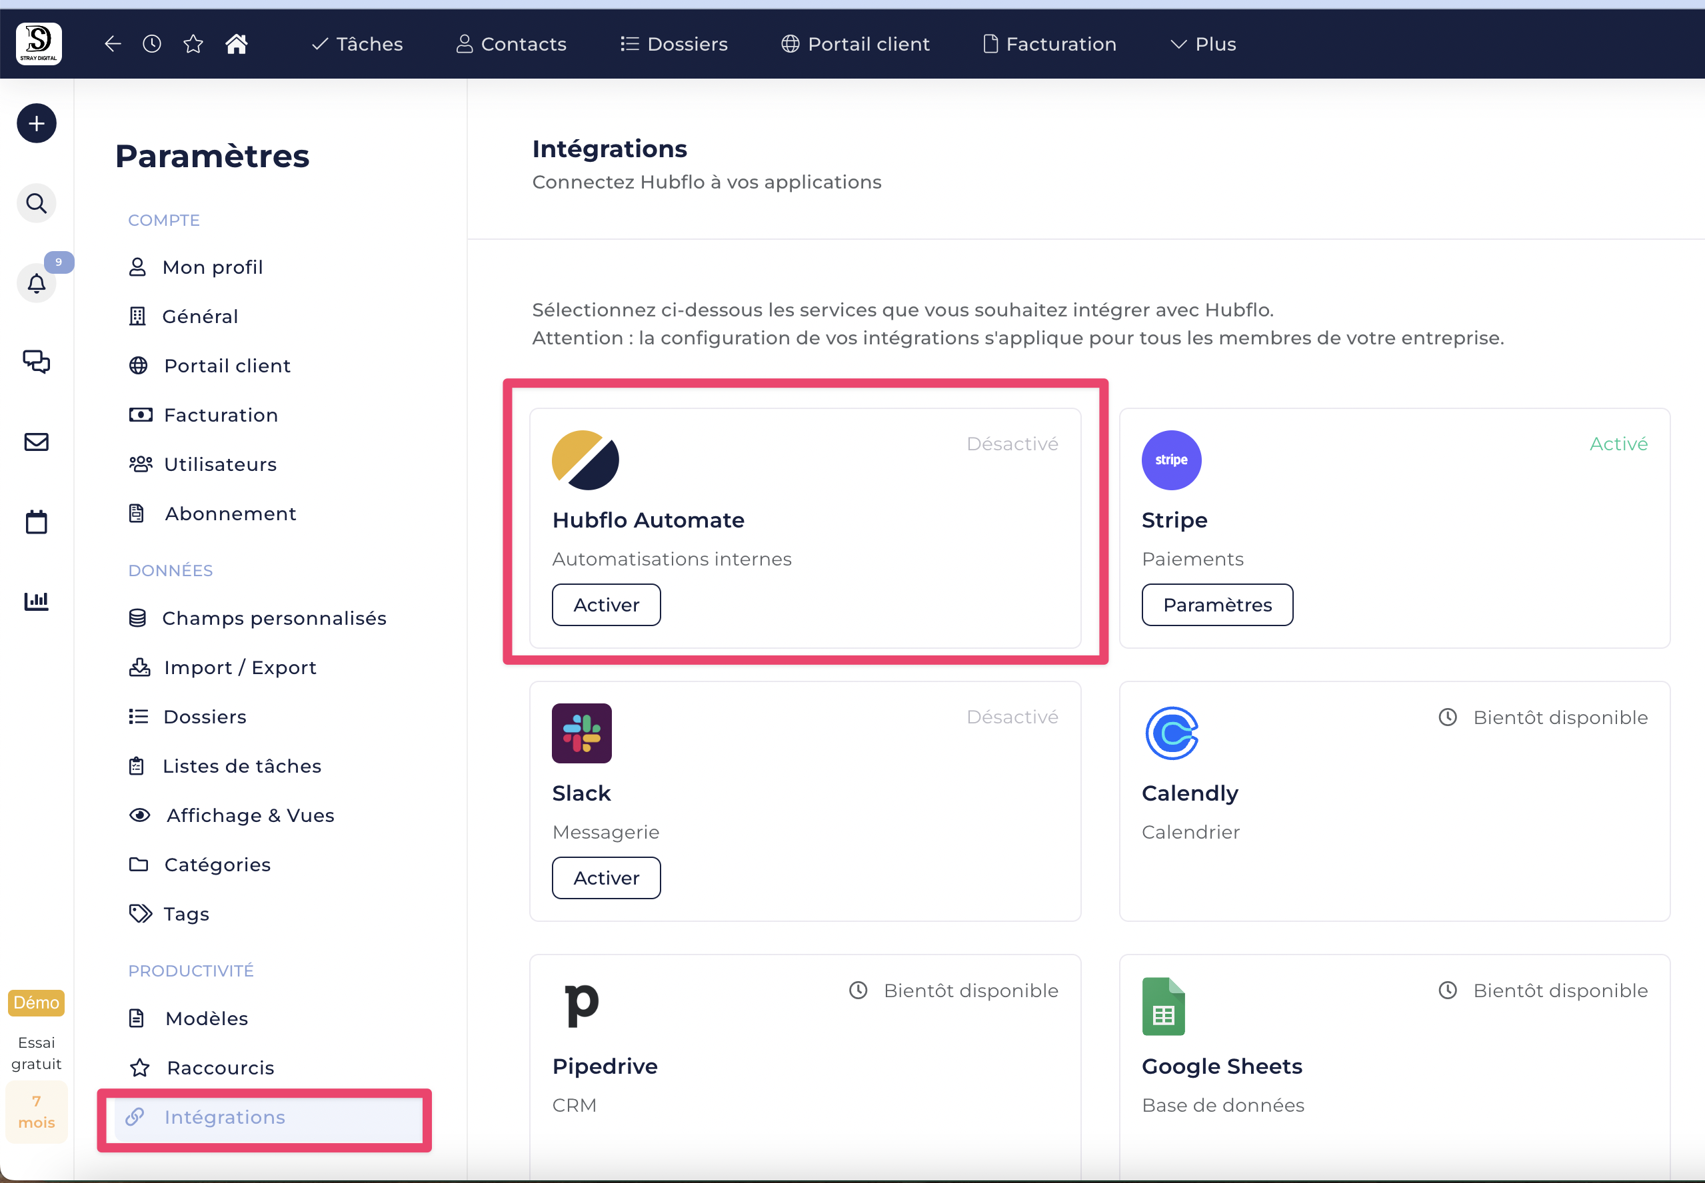The width and height of the screenshot is (1705, 1183).
Task: Open the calendar icon in left rail
Action: pyautogui.click(x=37, y=522)
